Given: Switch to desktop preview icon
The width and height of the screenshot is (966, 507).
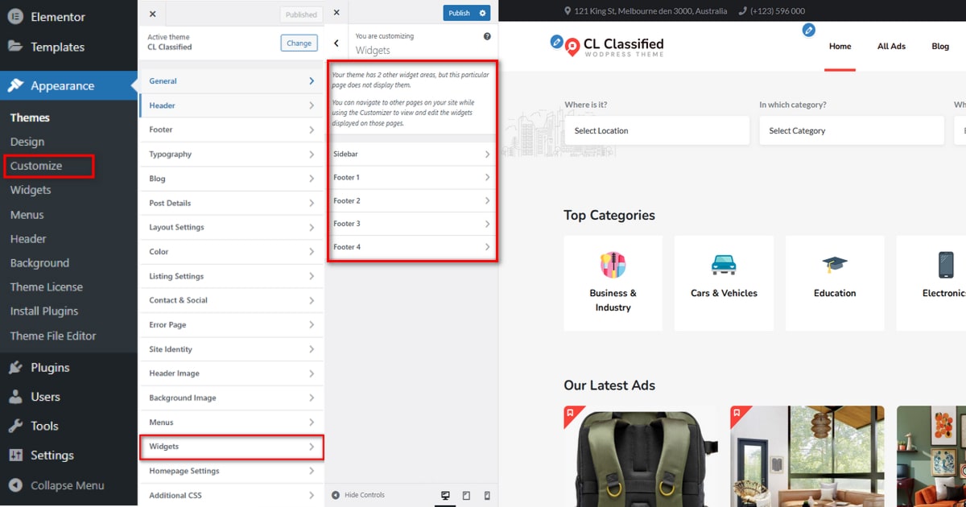Looking at the screenshot, I should click(x=445, y=496).
